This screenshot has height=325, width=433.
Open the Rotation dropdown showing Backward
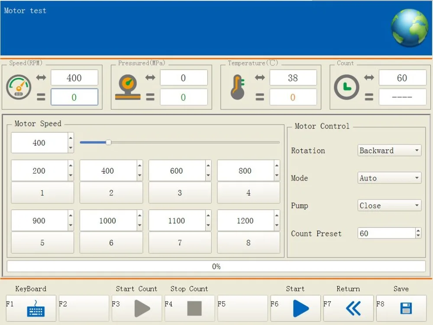pos(389,151)
